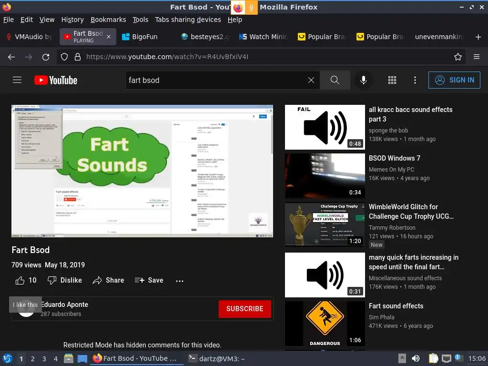Switch to the unevenmankind tab
Viewport: 488px width, 366px height.
pos(439,37)
